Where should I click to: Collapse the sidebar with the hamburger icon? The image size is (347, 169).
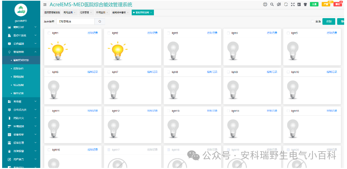click(x=45, y=4)
